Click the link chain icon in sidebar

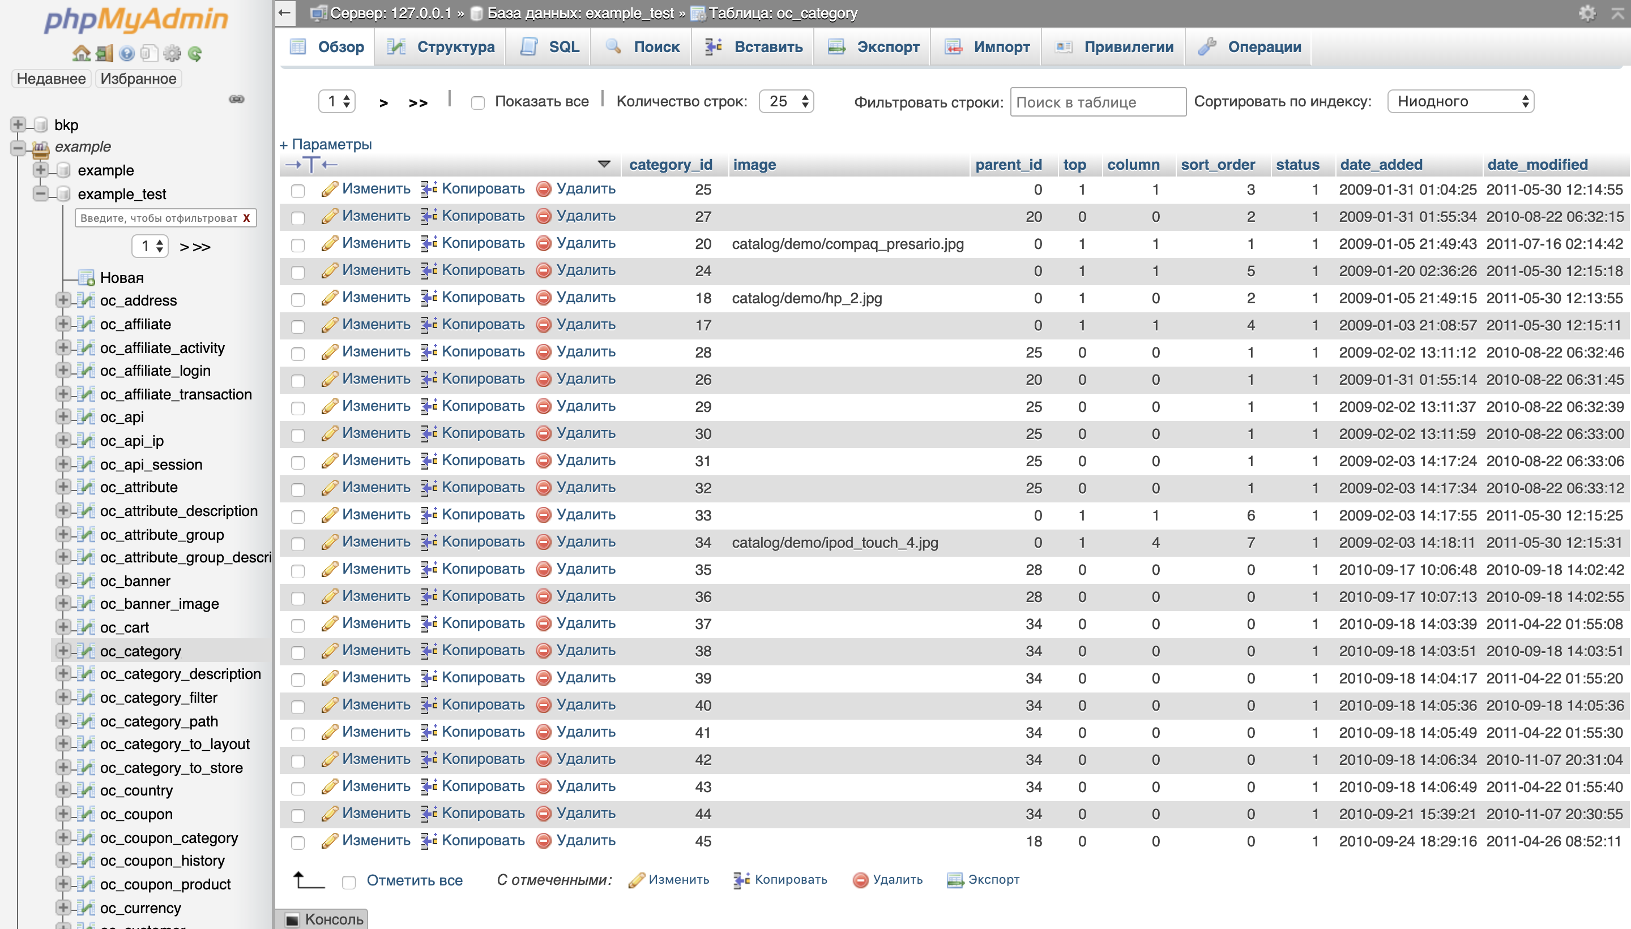pos(237,99)
